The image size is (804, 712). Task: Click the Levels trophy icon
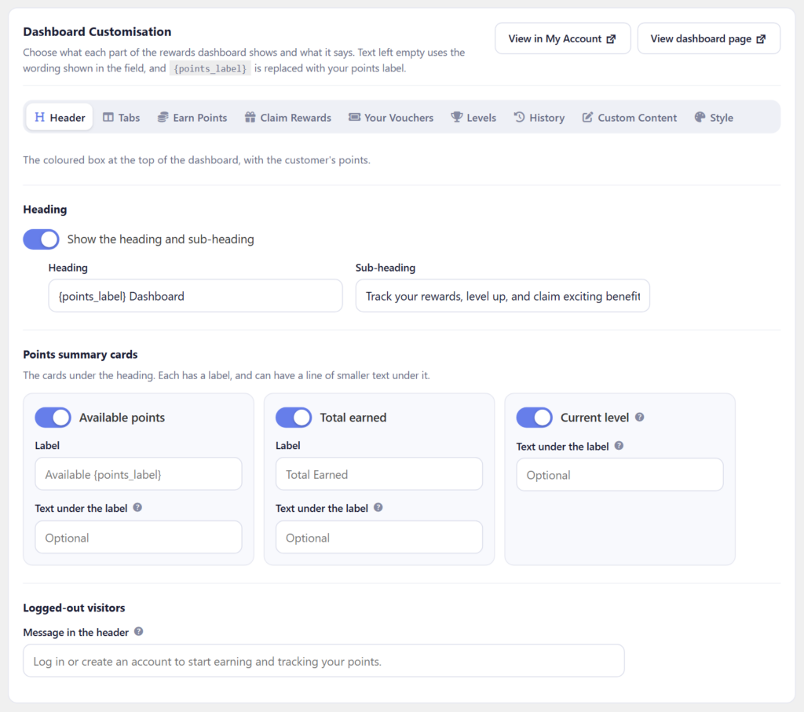click(x=456, y=118)
